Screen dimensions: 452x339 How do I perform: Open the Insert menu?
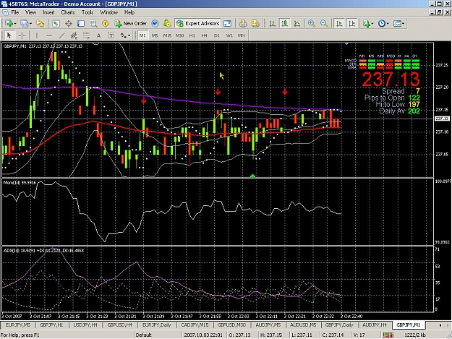tap(48, 12)
